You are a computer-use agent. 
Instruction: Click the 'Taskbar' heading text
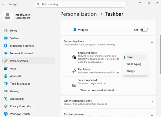[114, 14]
